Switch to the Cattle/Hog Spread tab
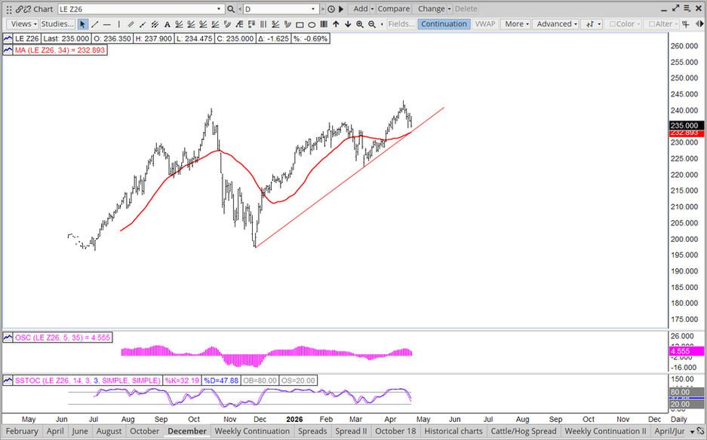 (x=524, y=431)
